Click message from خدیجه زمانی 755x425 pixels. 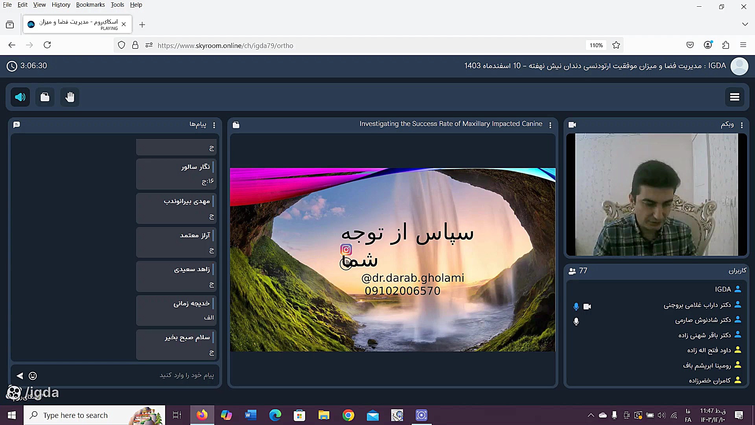coord(176,310)
